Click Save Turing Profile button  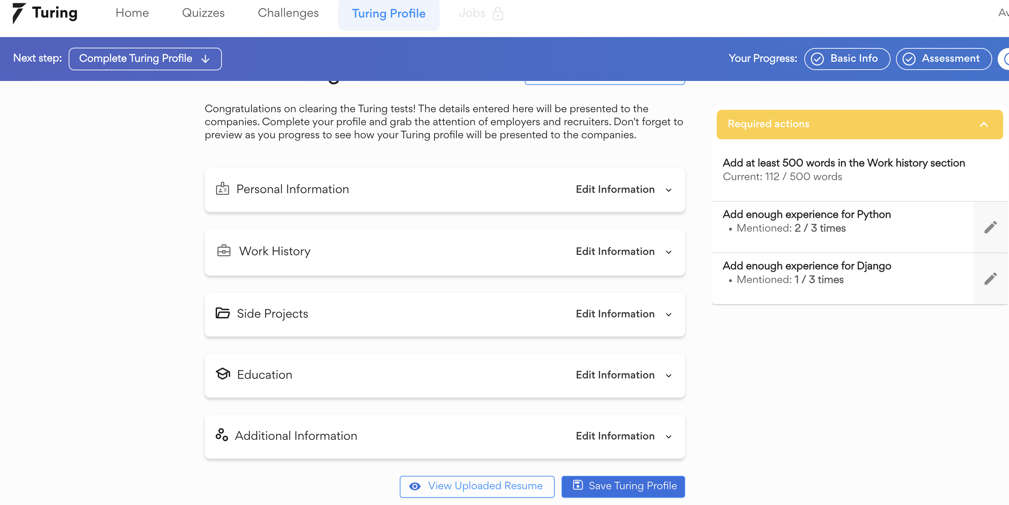pos(623,486)
